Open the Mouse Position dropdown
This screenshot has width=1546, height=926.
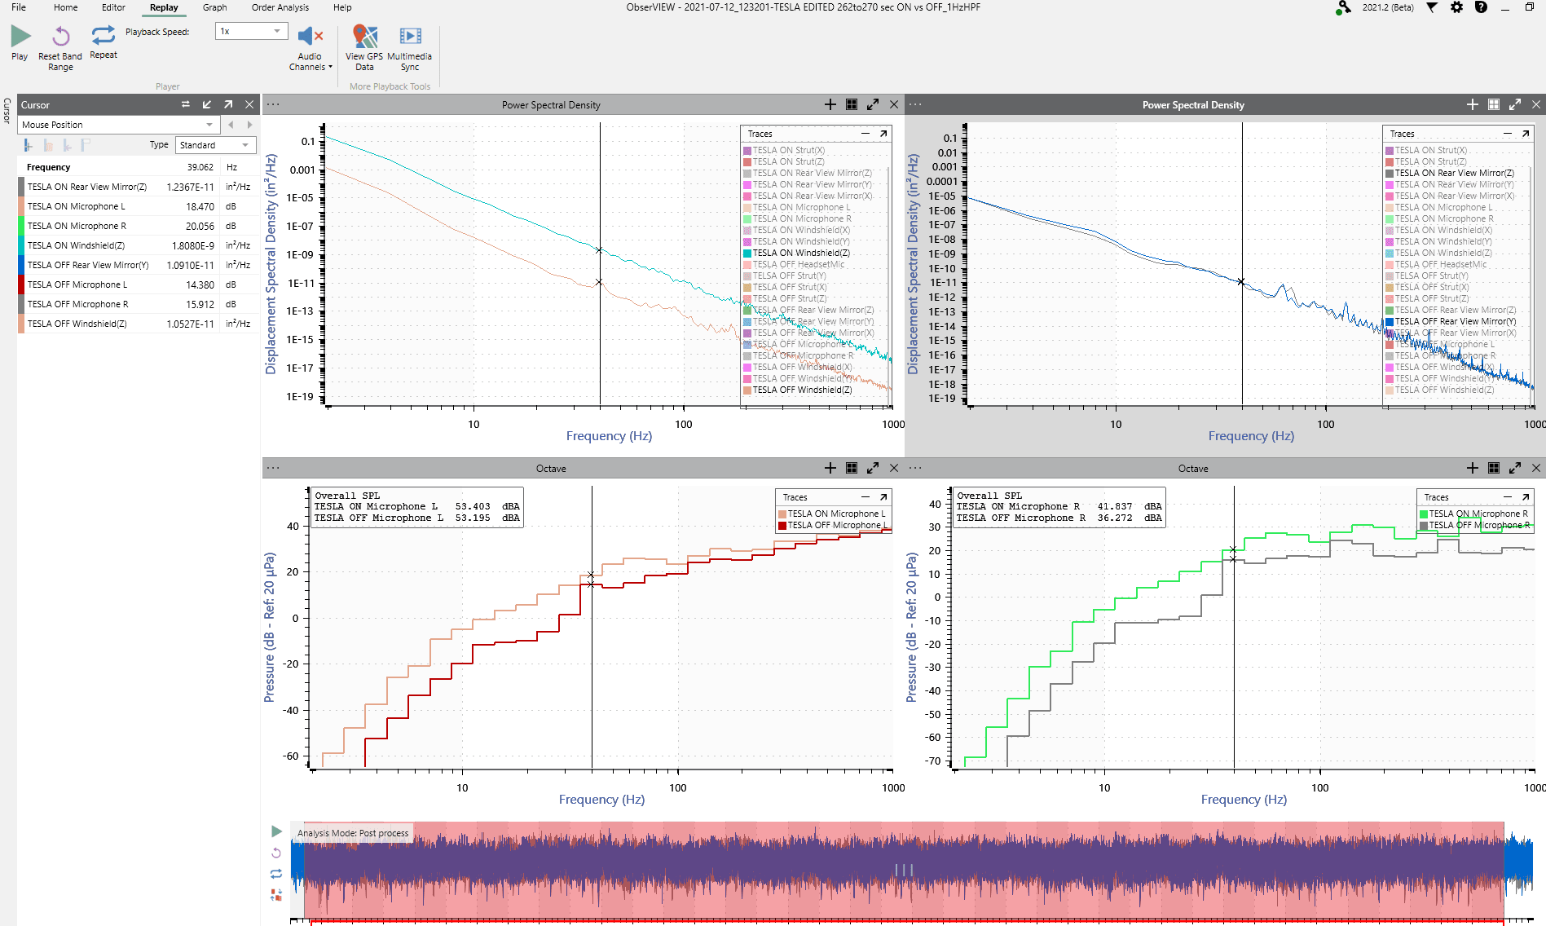119,125
